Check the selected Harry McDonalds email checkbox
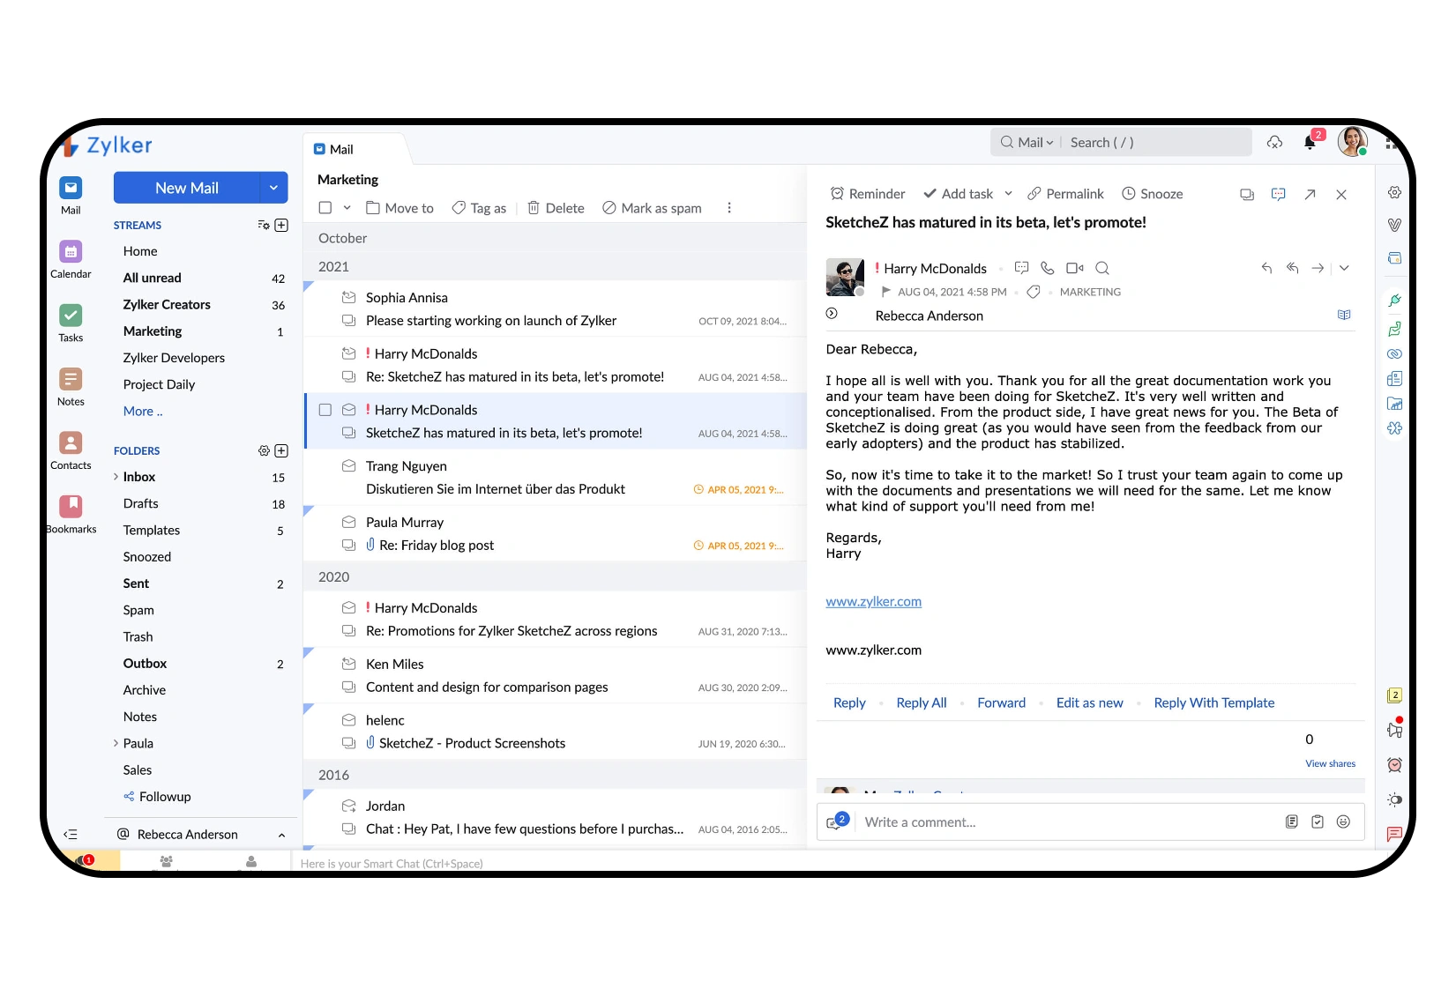The height and width of the screenshot is (996, 1456). (325, 410)
